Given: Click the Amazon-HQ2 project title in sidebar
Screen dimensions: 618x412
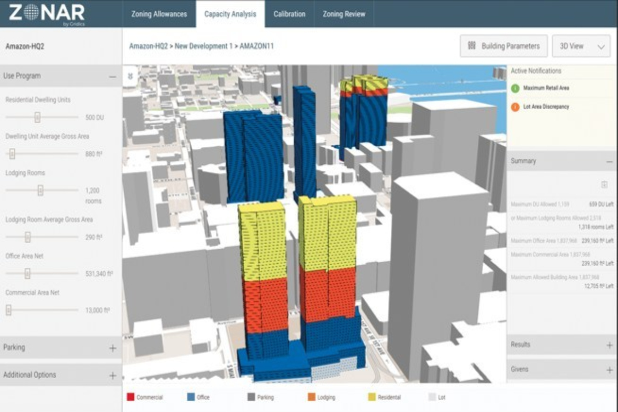Looking at the screenshot, I should click(x=24, y=46).
